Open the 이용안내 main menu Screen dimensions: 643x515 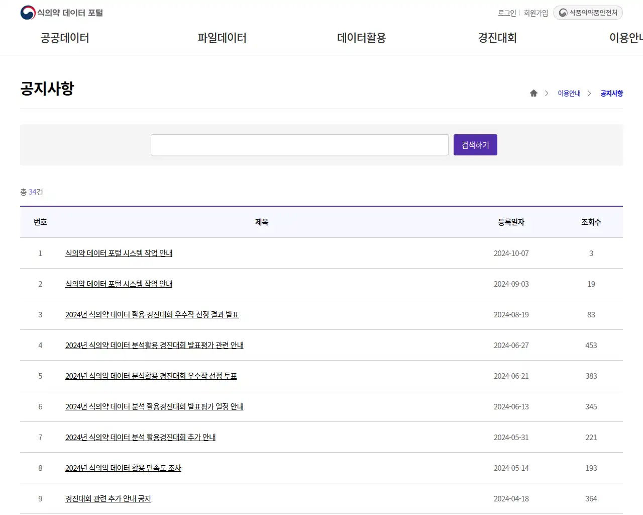626,38
